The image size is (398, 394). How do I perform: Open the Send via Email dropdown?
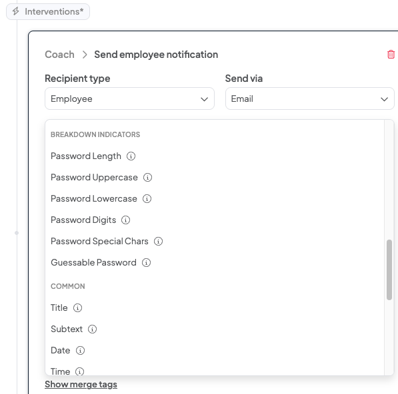(310, 98)
